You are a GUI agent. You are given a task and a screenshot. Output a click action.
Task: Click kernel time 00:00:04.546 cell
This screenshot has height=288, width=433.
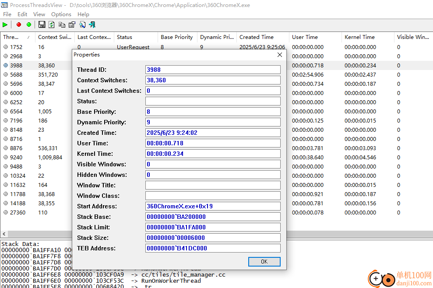click(x=360, y=158)
